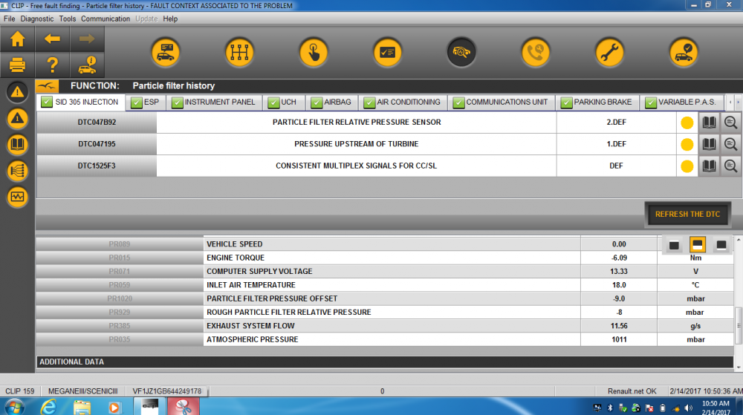Image resolution: width=743 pixels, height=415 pixels.
Task: Click yellow status dot for DTC047195
Action: coord(687,144)
